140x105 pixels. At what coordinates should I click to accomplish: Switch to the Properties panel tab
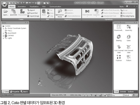coord(15,92)
